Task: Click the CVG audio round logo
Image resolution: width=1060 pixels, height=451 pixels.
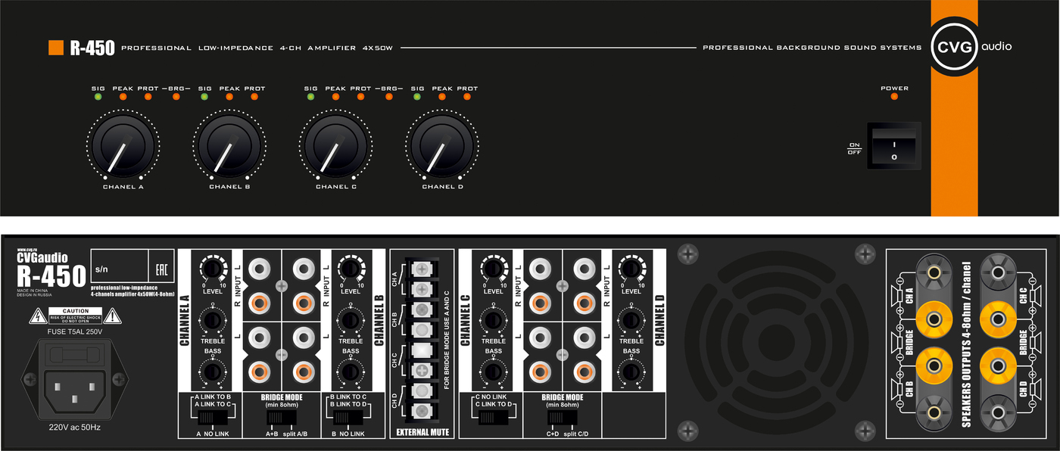Action: click(956, 46)
